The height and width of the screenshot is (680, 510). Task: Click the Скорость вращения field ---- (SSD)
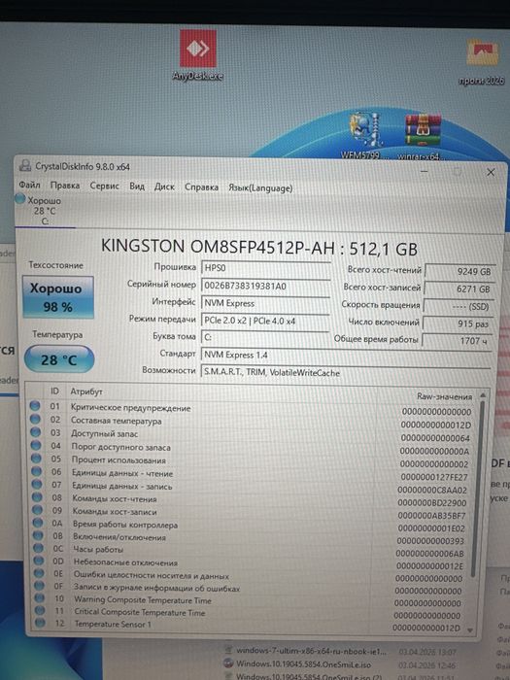pyautogui.click(x=459, y=306)
